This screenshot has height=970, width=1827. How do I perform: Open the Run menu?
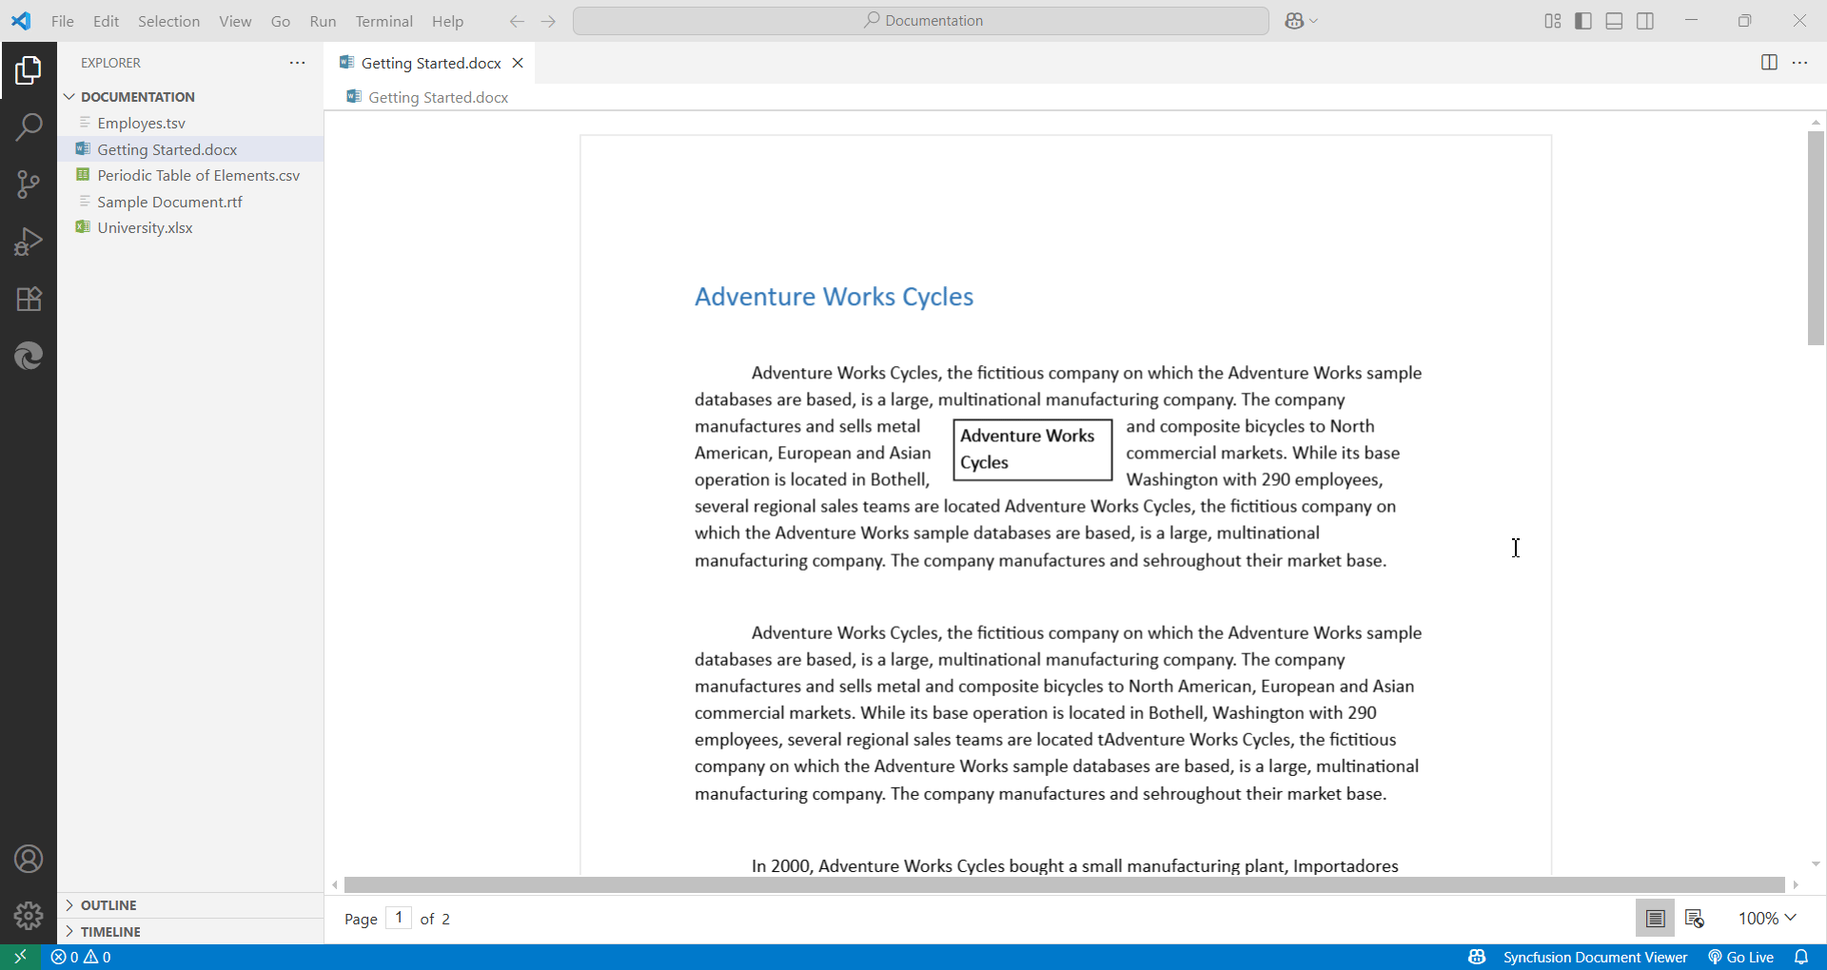(x=323, y=21)
